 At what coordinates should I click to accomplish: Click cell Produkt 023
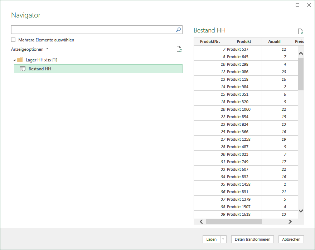244,154
